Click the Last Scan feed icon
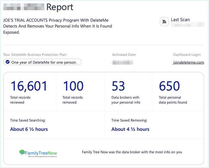209x168 pixels. 164,22
